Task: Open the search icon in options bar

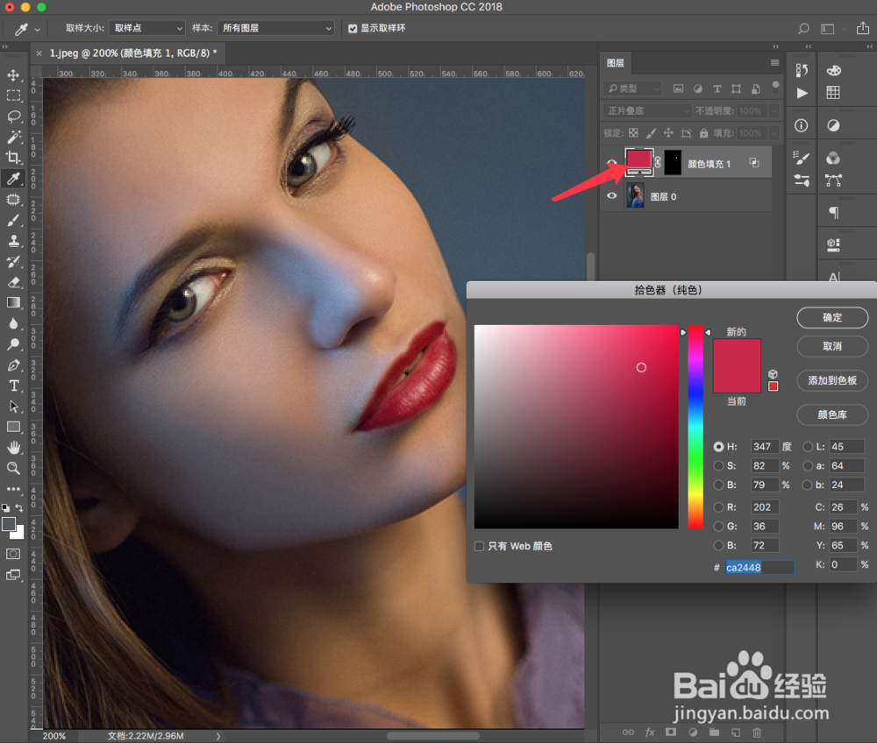Action: point(803,28)
